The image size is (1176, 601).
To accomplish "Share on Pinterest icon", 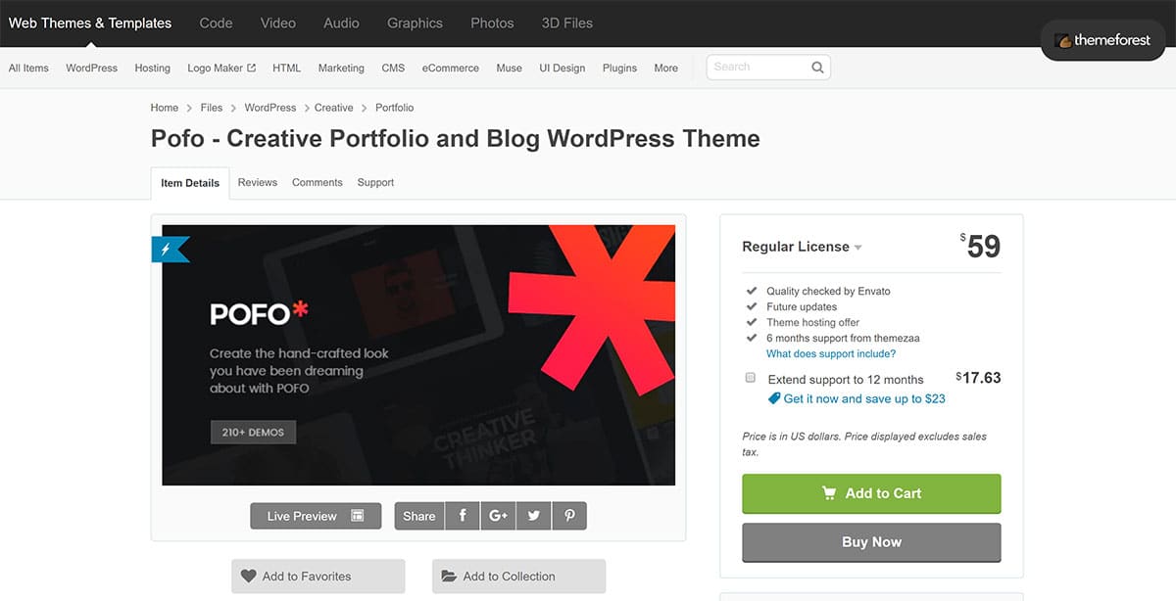I will click(x=569, y=516).
